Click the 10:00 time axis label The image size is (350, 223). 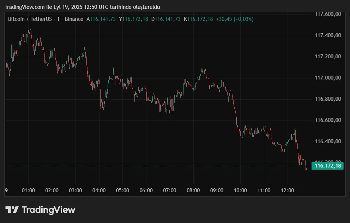240,190
